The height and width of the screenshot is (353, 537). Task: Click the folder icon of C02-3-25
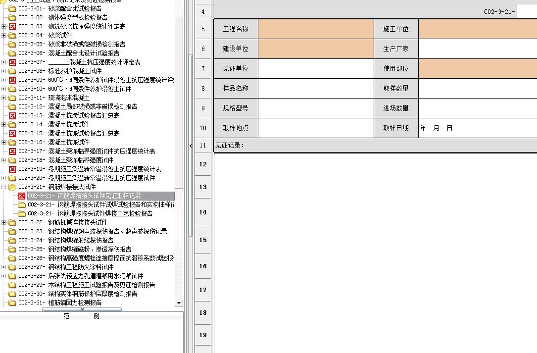coord(12,250)
